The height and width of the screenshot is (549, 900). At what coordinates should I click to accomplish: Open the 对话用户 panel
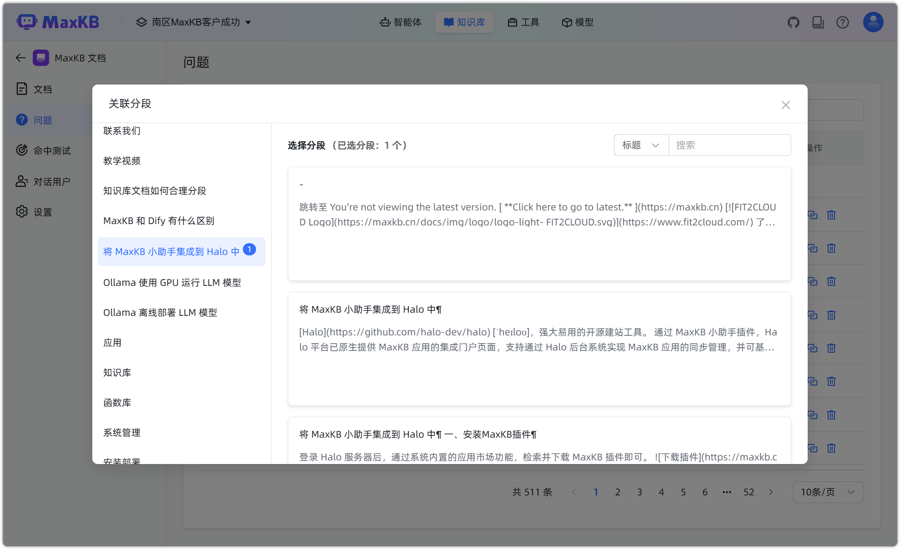[52, 181]
